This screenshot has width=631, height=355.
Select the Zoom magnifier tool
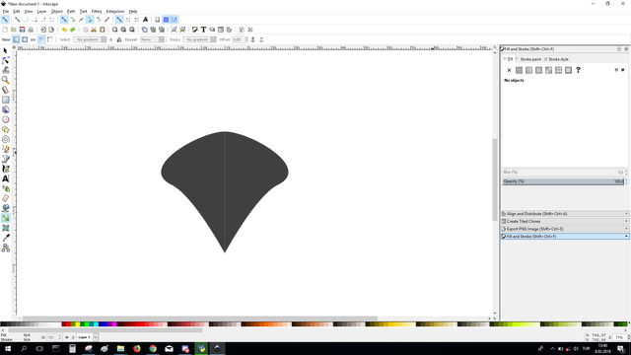click(5, 80)
